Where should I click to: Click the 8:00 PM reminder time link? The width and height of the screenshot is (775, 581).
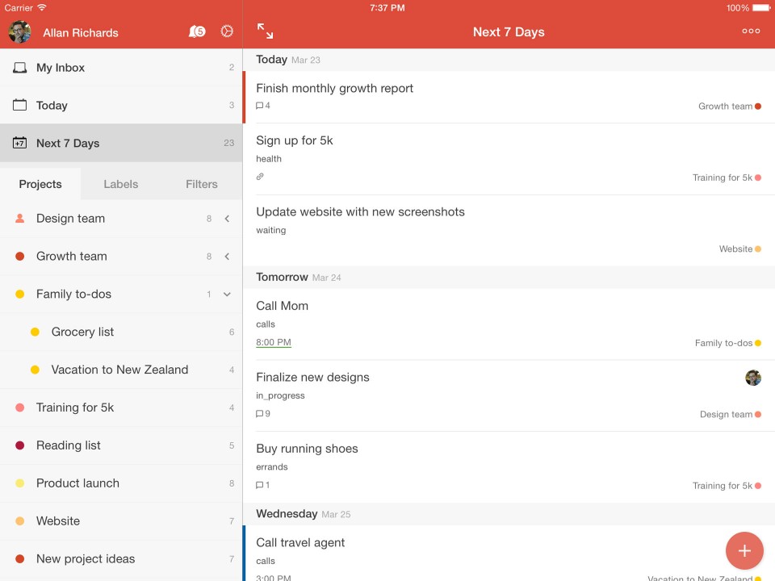(x=274, y=342)
